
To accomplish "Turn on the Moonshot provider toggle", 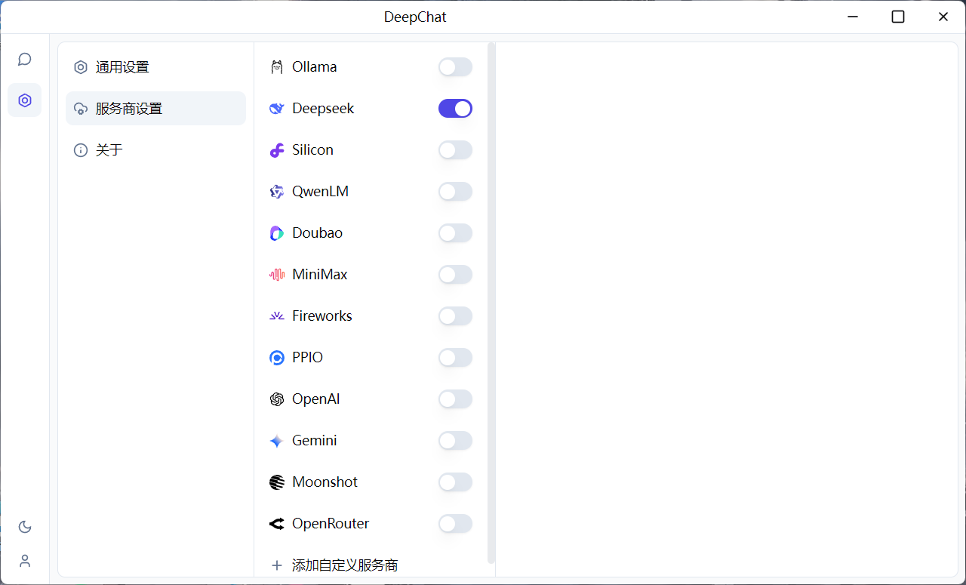I will (x=455, y=482).
